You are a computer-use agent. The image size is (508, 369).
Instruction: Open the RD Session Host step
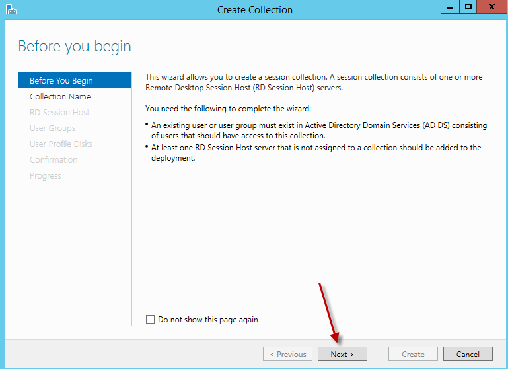(59, 112)
